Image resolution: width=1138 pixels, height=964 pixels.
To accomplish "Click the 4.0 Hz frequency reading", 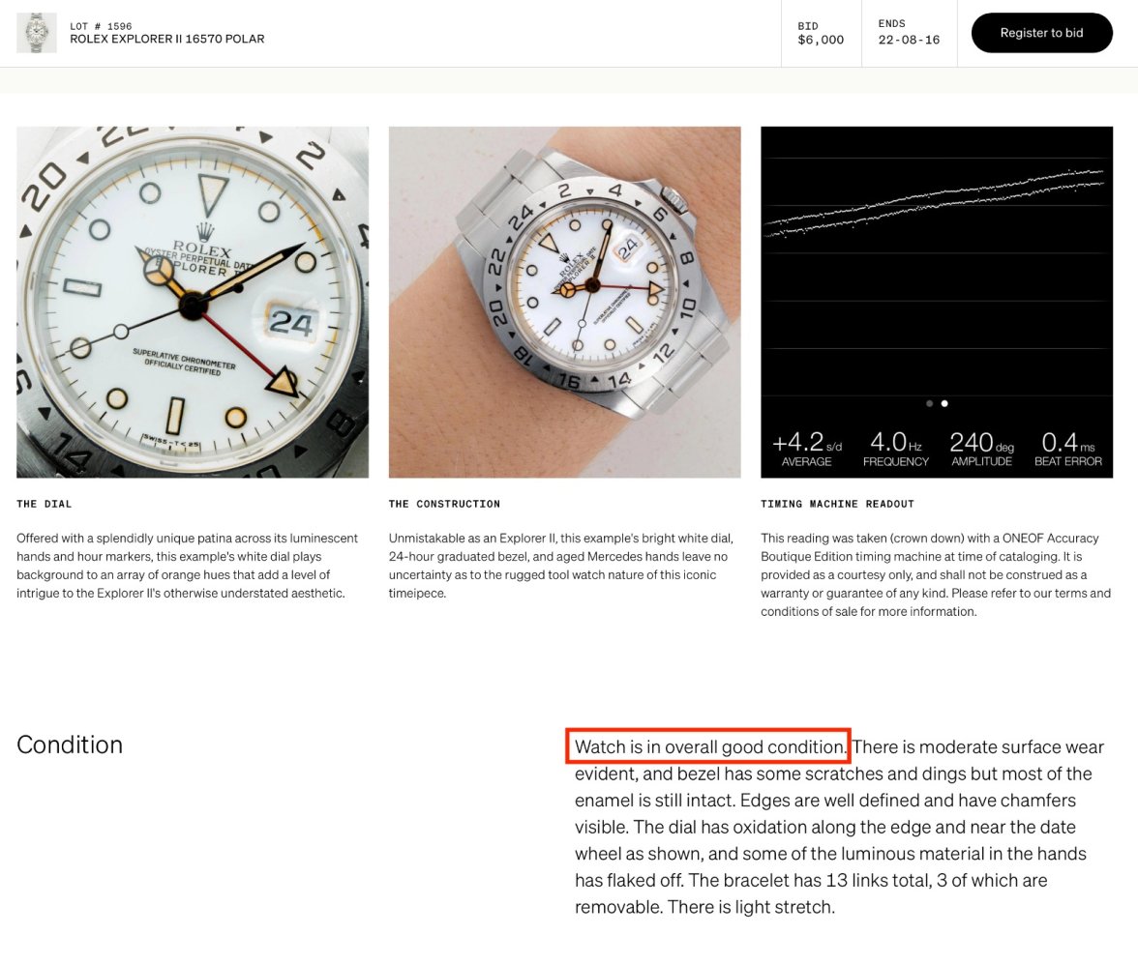I will pos(895,449).
